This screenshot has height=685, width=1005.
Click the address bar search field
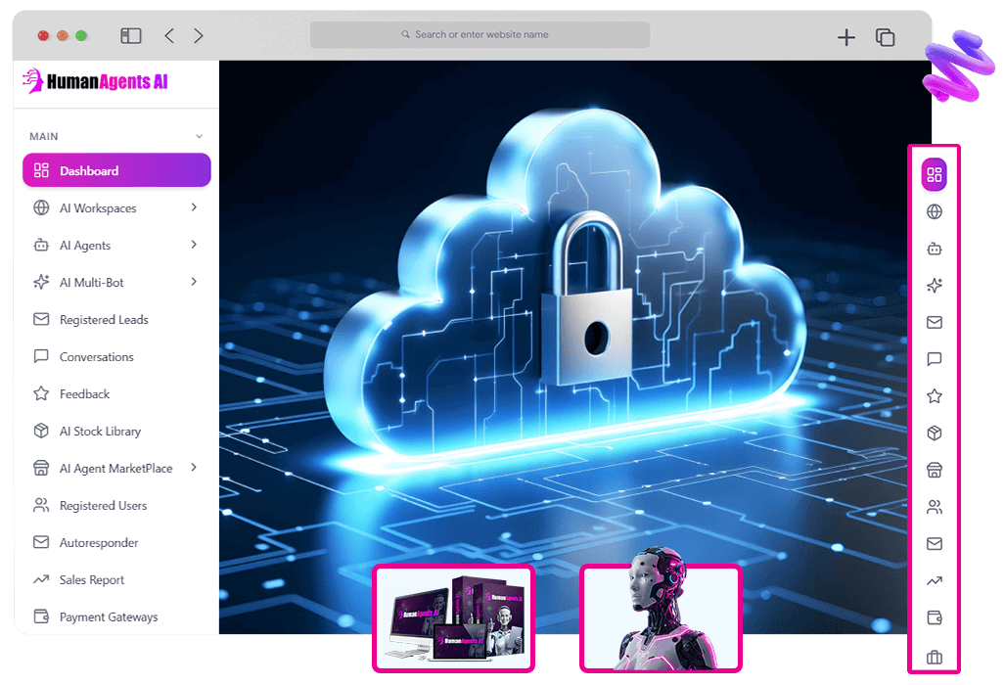(x=480, y=35)
